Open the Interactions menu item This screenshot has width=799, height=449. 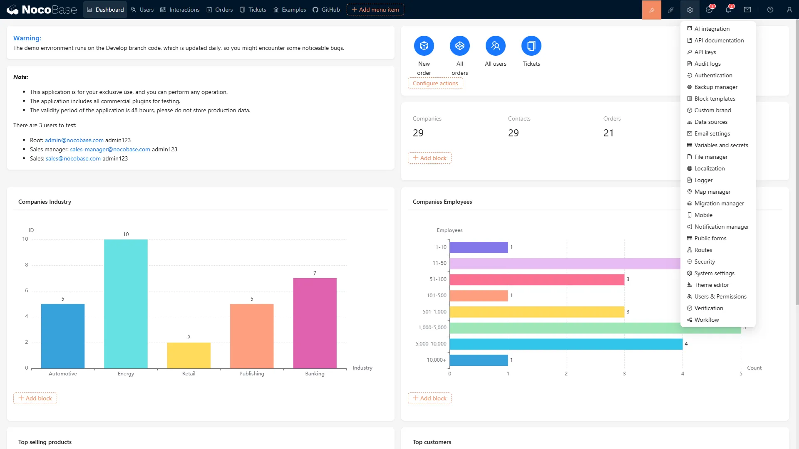(180, 9)
